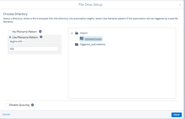Show info icon next to Disable Queuing
The height and width of the screenshot is (119, 185).
click(x=32, y=105)
